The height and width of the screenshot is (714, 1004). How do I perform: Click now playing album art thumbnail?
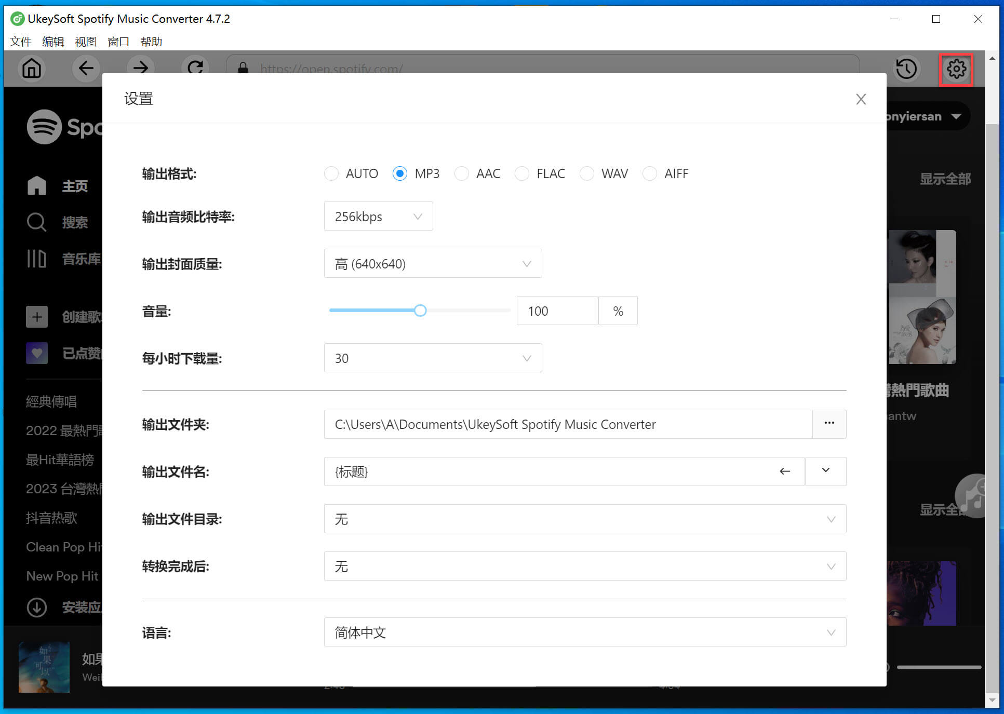[44, 667]
